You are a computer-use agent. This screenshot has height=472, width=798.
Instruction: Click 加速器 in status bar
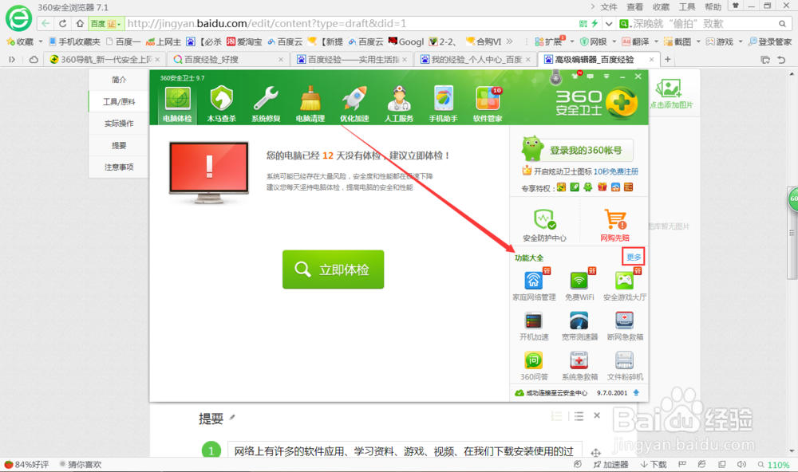click(610, 464)
